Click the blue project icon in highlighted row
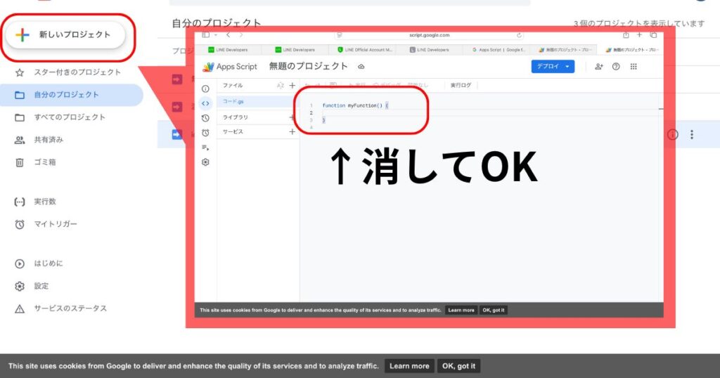 click(x=176, y=134)
